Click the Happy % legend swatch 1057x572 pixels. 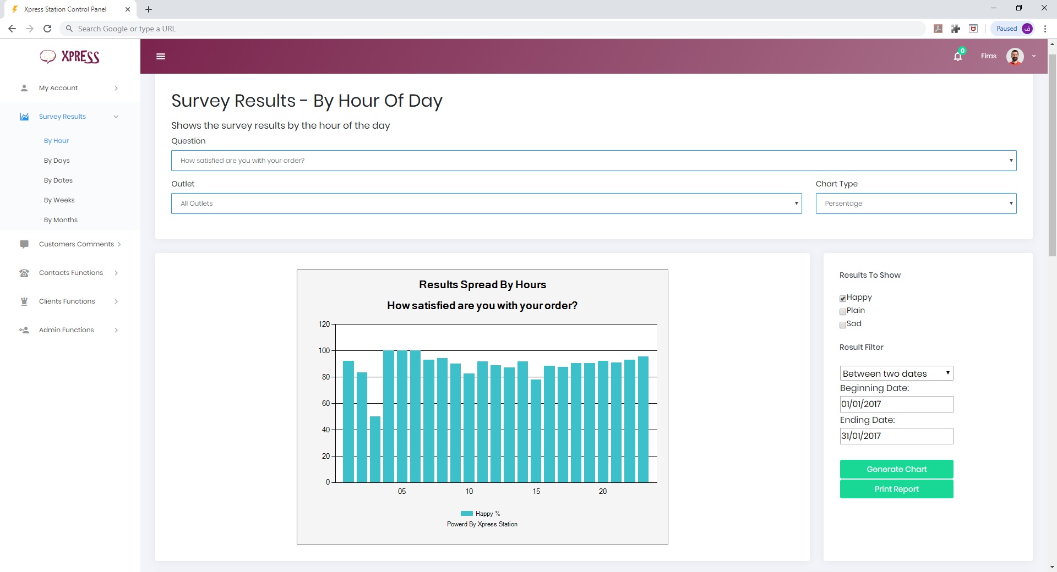coord(467,514)
